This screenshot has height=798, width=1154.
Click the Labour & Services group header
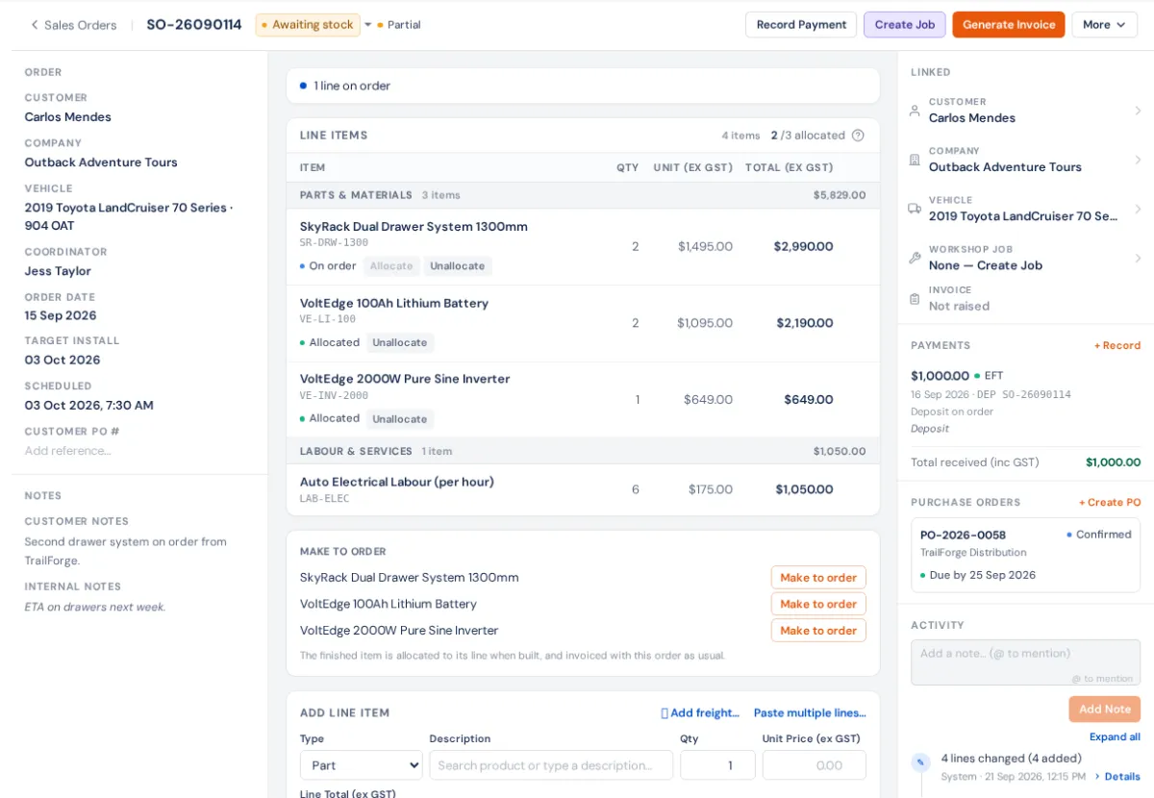[x=583, y=451]
